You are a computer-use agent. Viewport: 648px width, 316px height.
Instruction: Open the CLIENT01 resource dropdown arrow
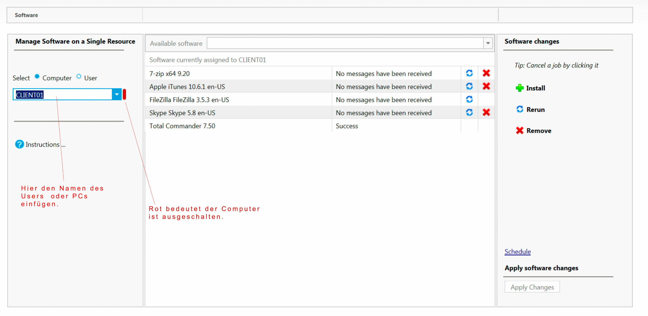point(117,94)
